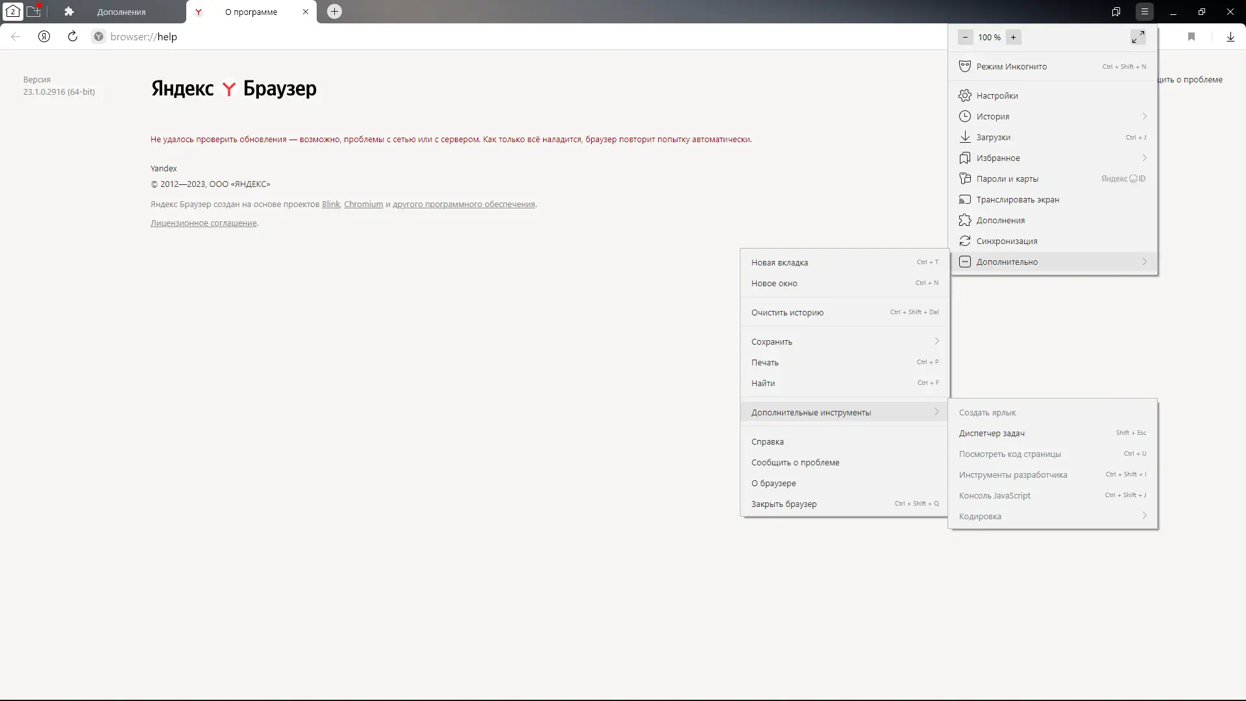Click the Пароли и карты icon

[x=965, y=178]
